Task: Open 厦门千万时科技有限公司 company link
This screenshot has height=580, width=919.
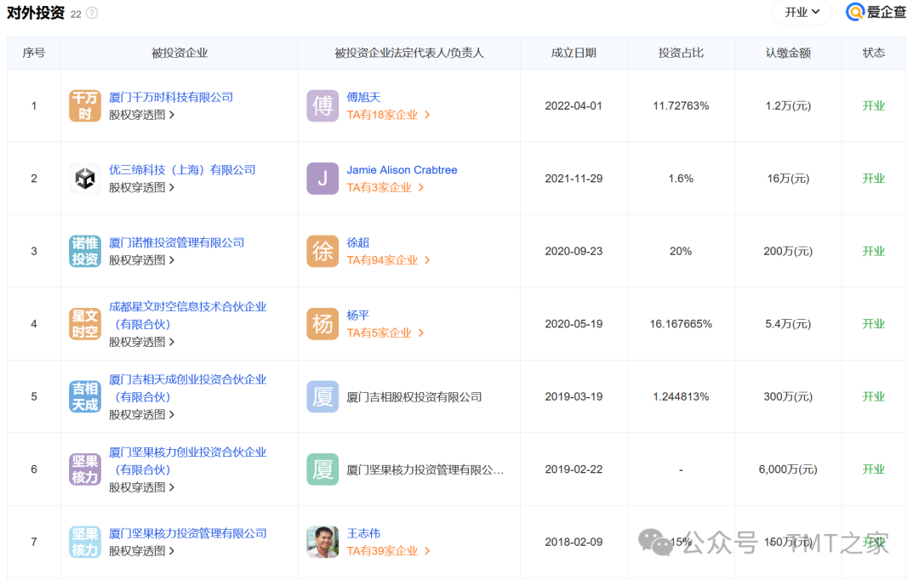Action: (171, 97)
